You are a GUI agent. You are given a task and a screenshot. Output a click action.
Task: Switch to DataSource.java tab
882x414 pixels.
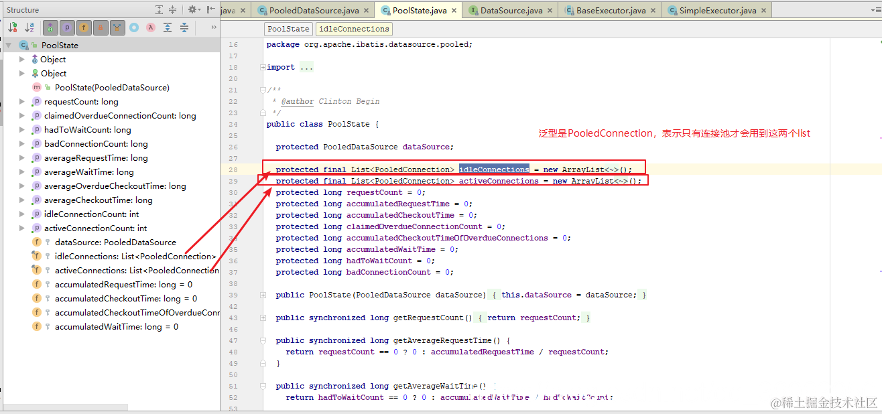[x=511, y=11]
